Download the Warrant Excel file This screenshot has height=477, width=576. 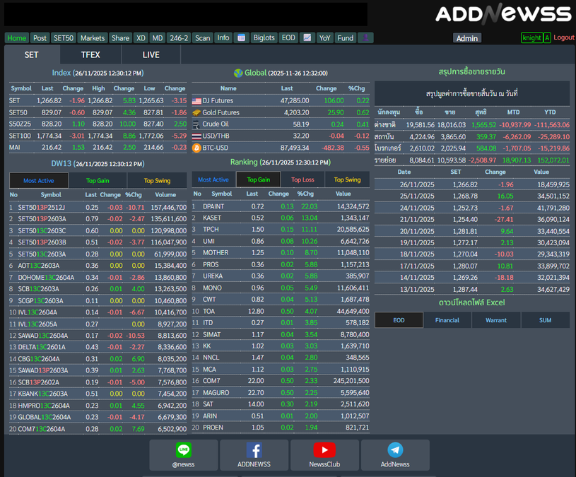click(x=496, y=320)
